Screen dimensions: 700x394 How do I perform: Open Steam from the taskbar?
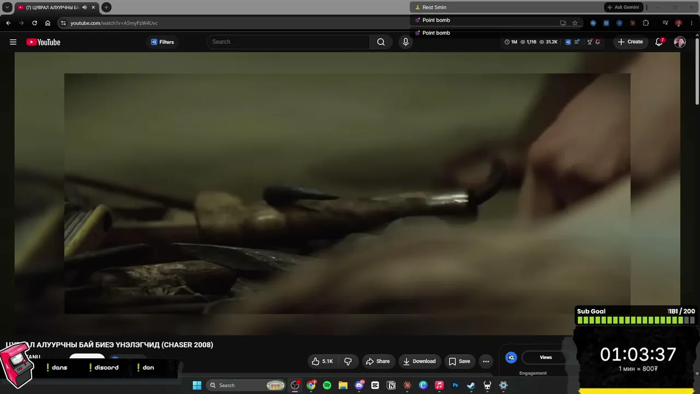coord(471,385)
